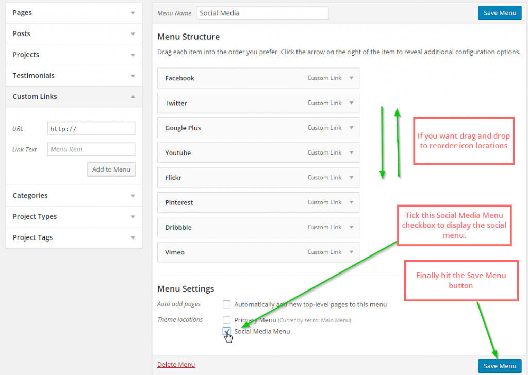Expand the Categories section
This screenshot has width=528, height=375.
point(73,195)
